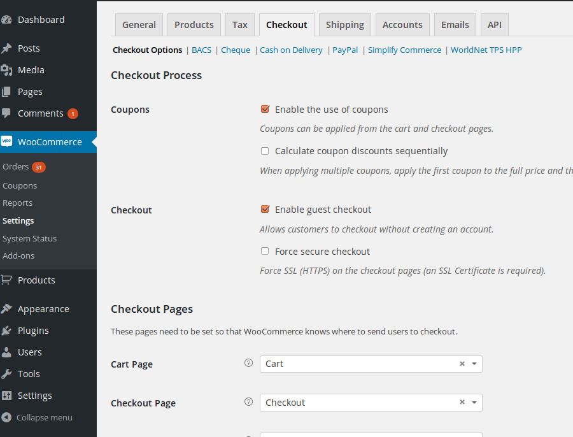573x437 pixels.
Task: Uncheck Enable guest checkout
Action: [x=265, y=209]
